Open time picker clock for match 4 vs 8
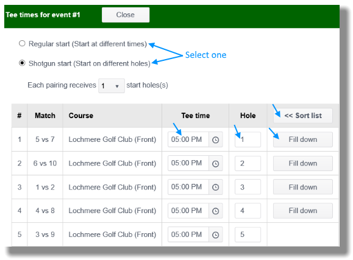353x260 pixels. (215, 211)
